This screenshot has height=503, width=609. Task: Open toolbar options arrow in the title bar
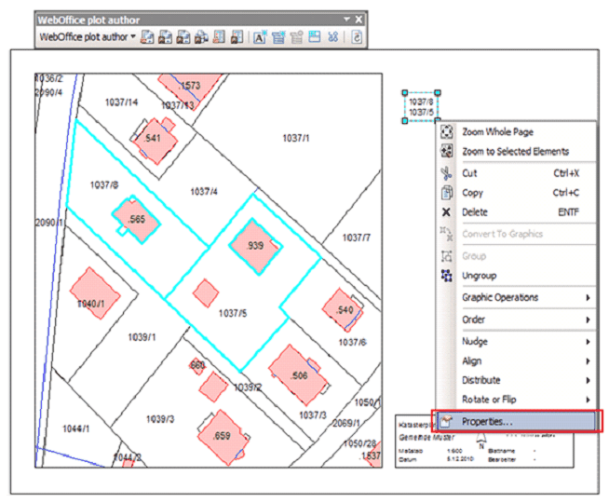(346, 19)
